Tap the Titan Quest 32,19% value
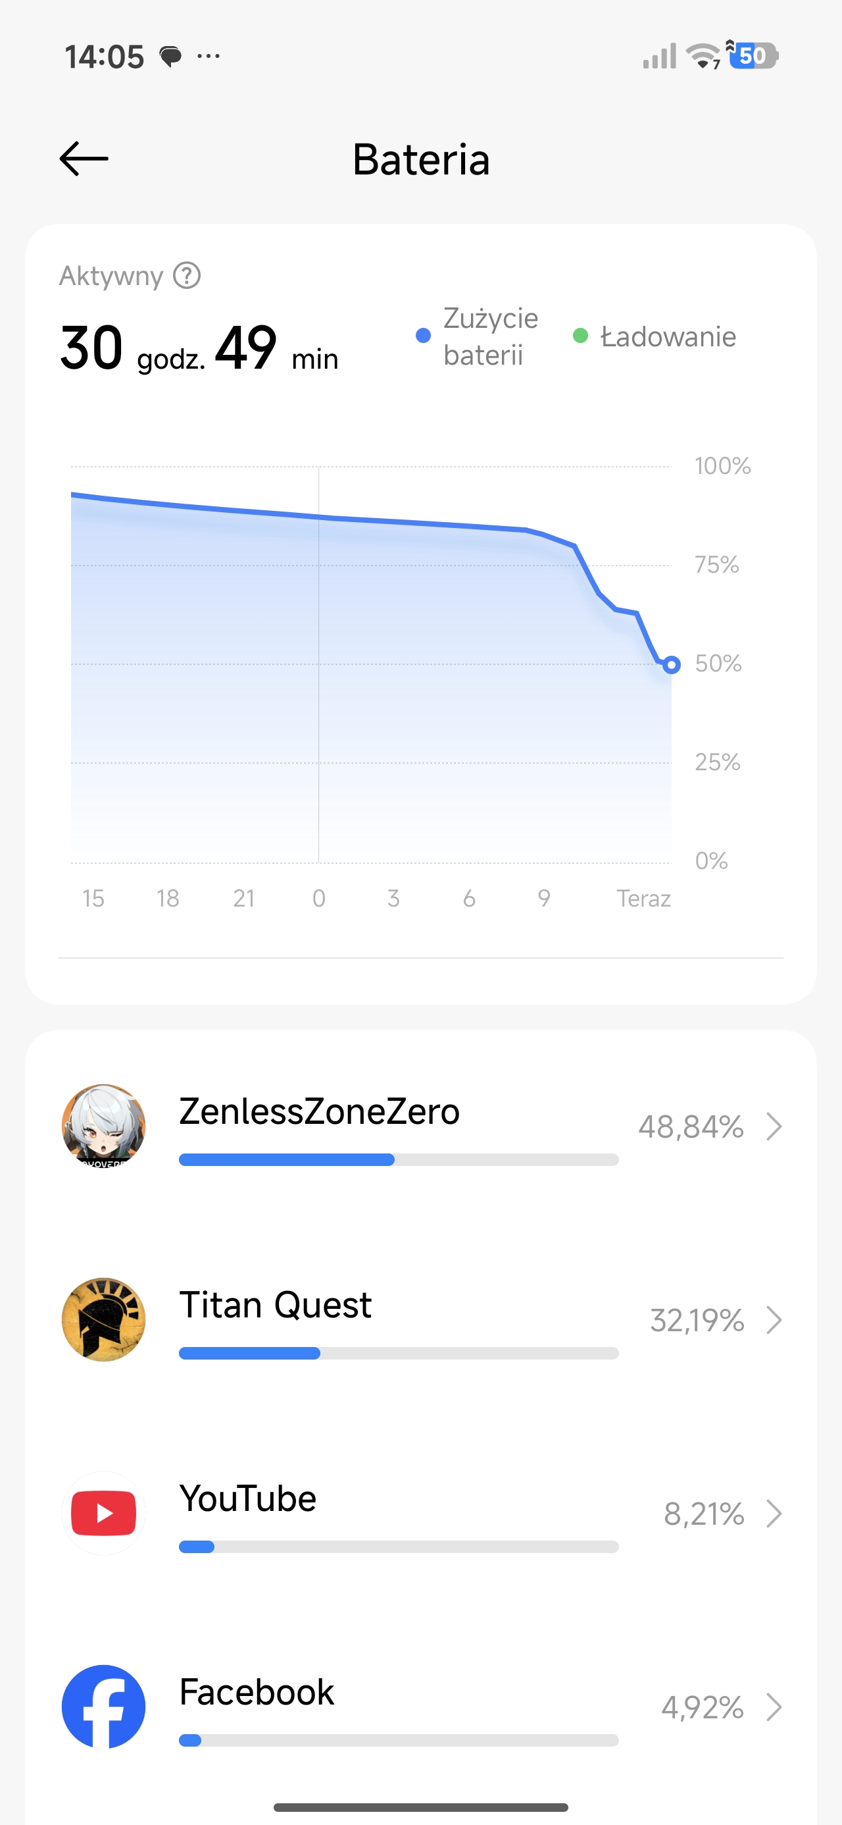Viewport: 842px width, 1825px height. [x=697, y=1321]
